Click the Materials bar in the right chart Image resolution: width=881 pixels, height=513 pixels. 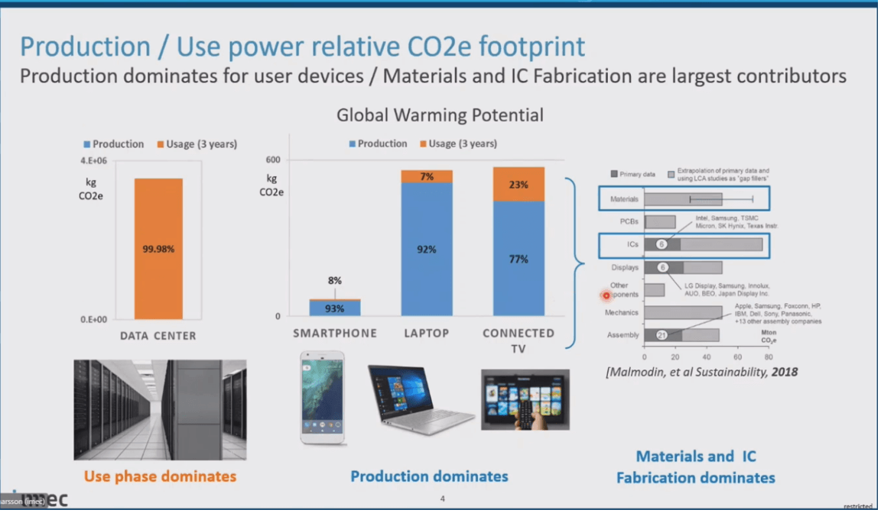[x=683, y=199]
